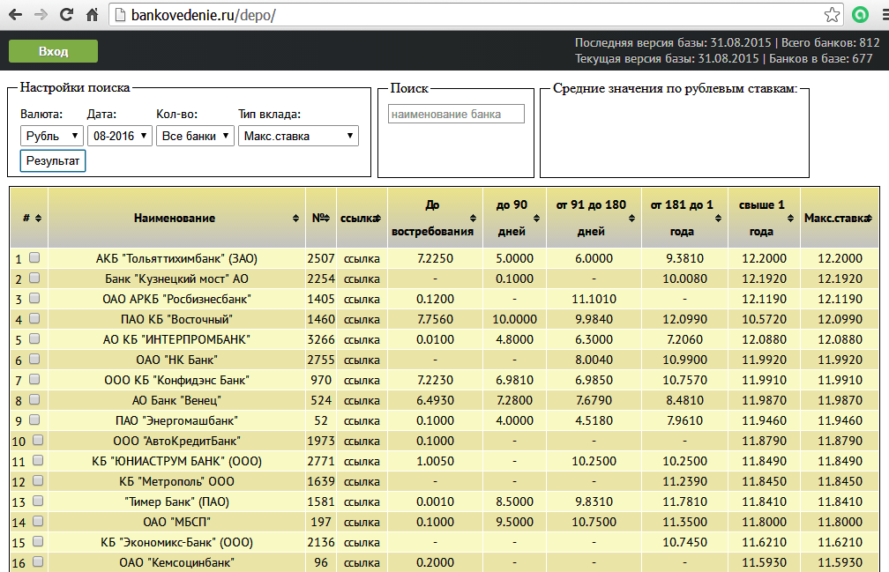Open the Тип вклада dropdown

click(x=298, y=136)
